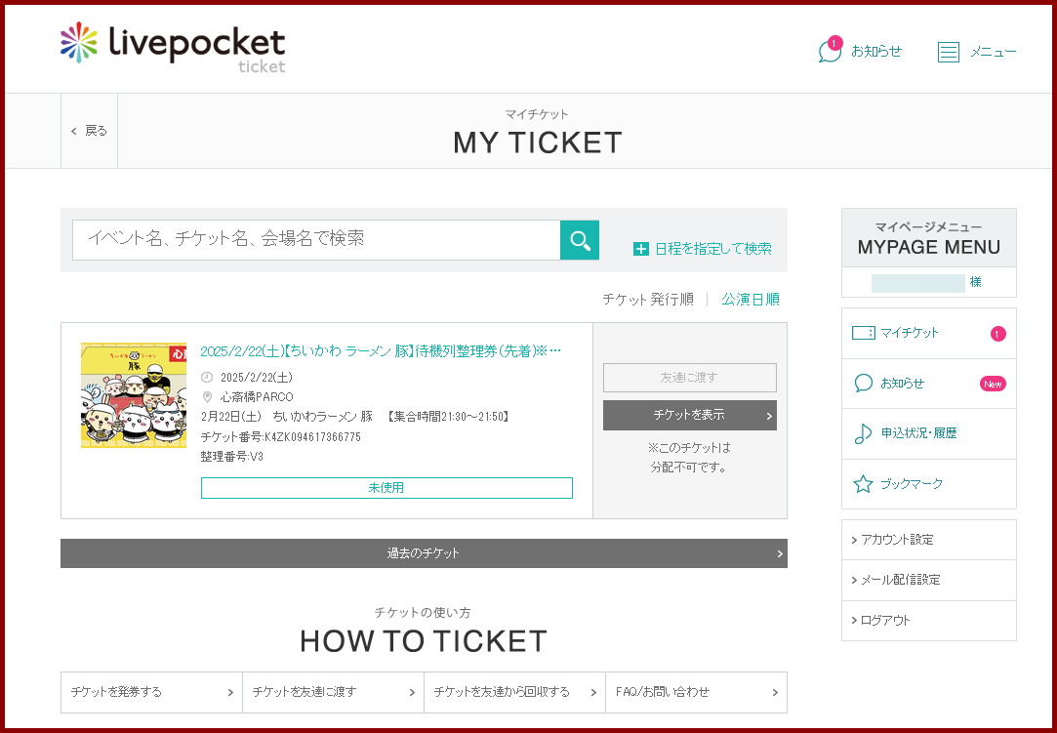Click the speech bubble icon in sidebar お知らせ
The height and width of the screenshot is (733, 1057).
coord(863,383)
